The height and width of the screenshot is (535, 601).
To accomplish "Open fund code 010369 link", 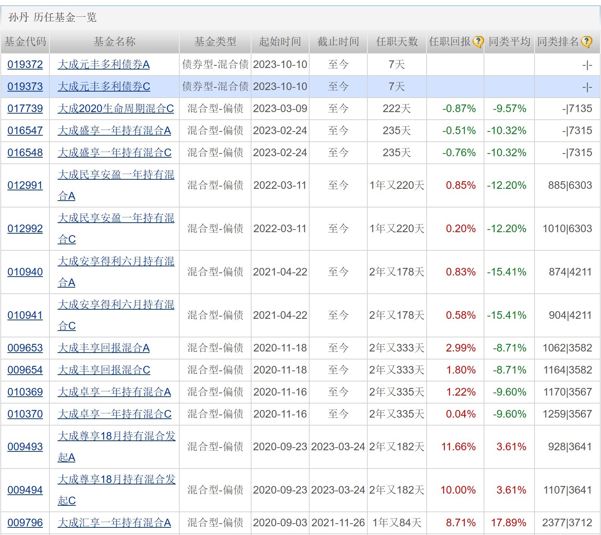I will point(25,392).
